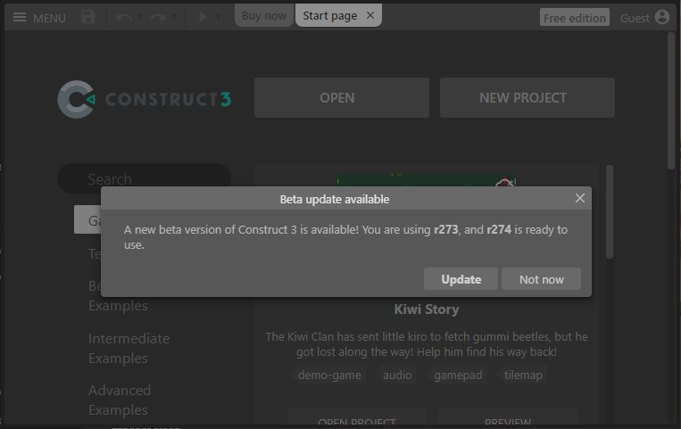This screenshot has height=429, width=681.
Task: Click the Free edition badge
Action: point(574,18)
